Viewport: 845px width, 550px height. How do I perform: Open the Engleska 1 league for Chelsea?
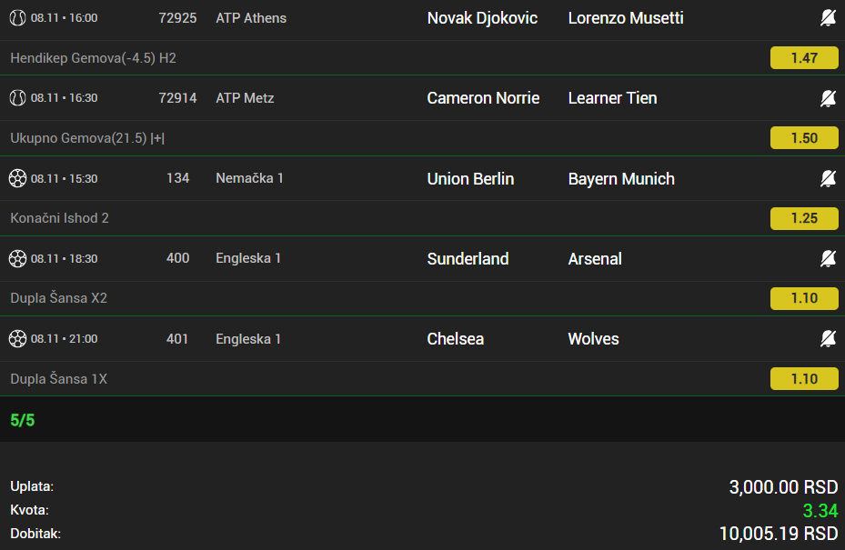point(248,339)
